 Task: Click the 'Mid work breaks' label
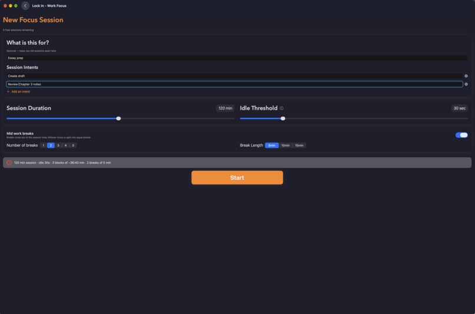tap(20, 133)
